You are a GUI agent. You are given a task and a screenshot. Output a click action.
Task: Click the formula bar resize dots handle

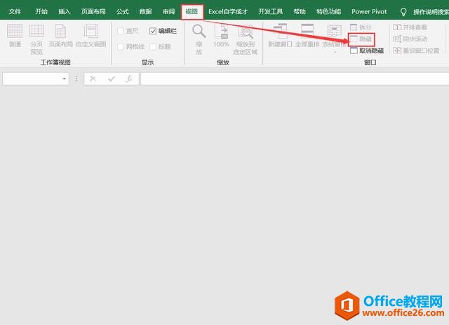(x=76, y=79)
